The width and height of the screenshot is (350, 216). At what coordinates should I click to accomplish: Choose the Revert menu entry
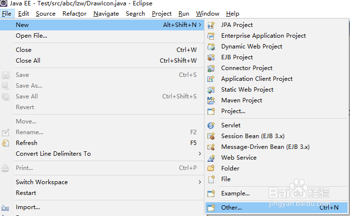pyautogui.click(x=102, y=107)
